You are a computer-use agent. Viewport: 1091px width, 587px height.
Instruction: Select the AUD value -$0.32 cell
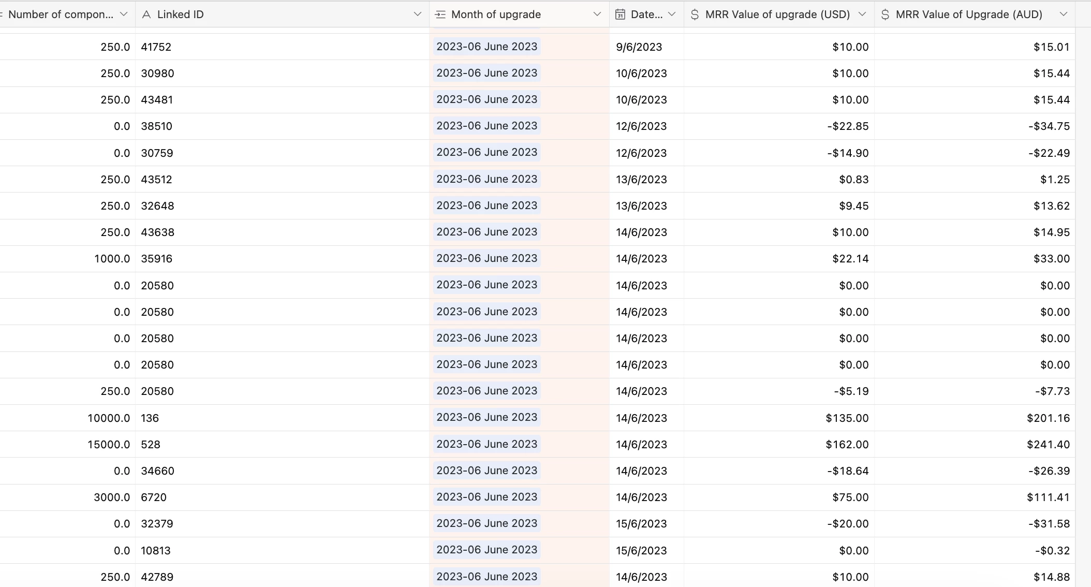(x=1052, y=551)
